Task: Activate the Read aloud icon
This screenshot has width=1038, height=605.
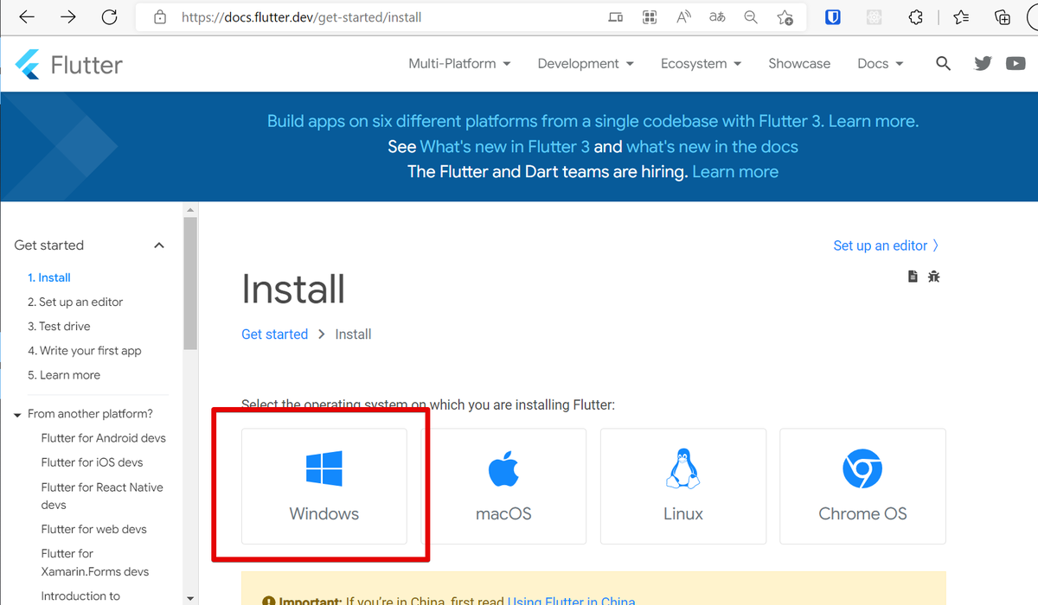Action: pyautogui.click(x=683, y=17)
